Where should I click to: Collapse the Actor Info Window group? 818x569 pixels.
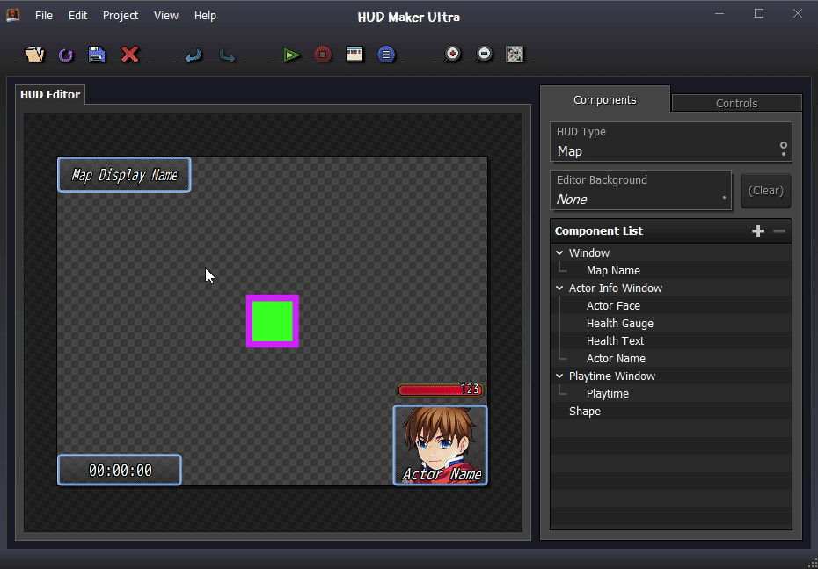559,288
